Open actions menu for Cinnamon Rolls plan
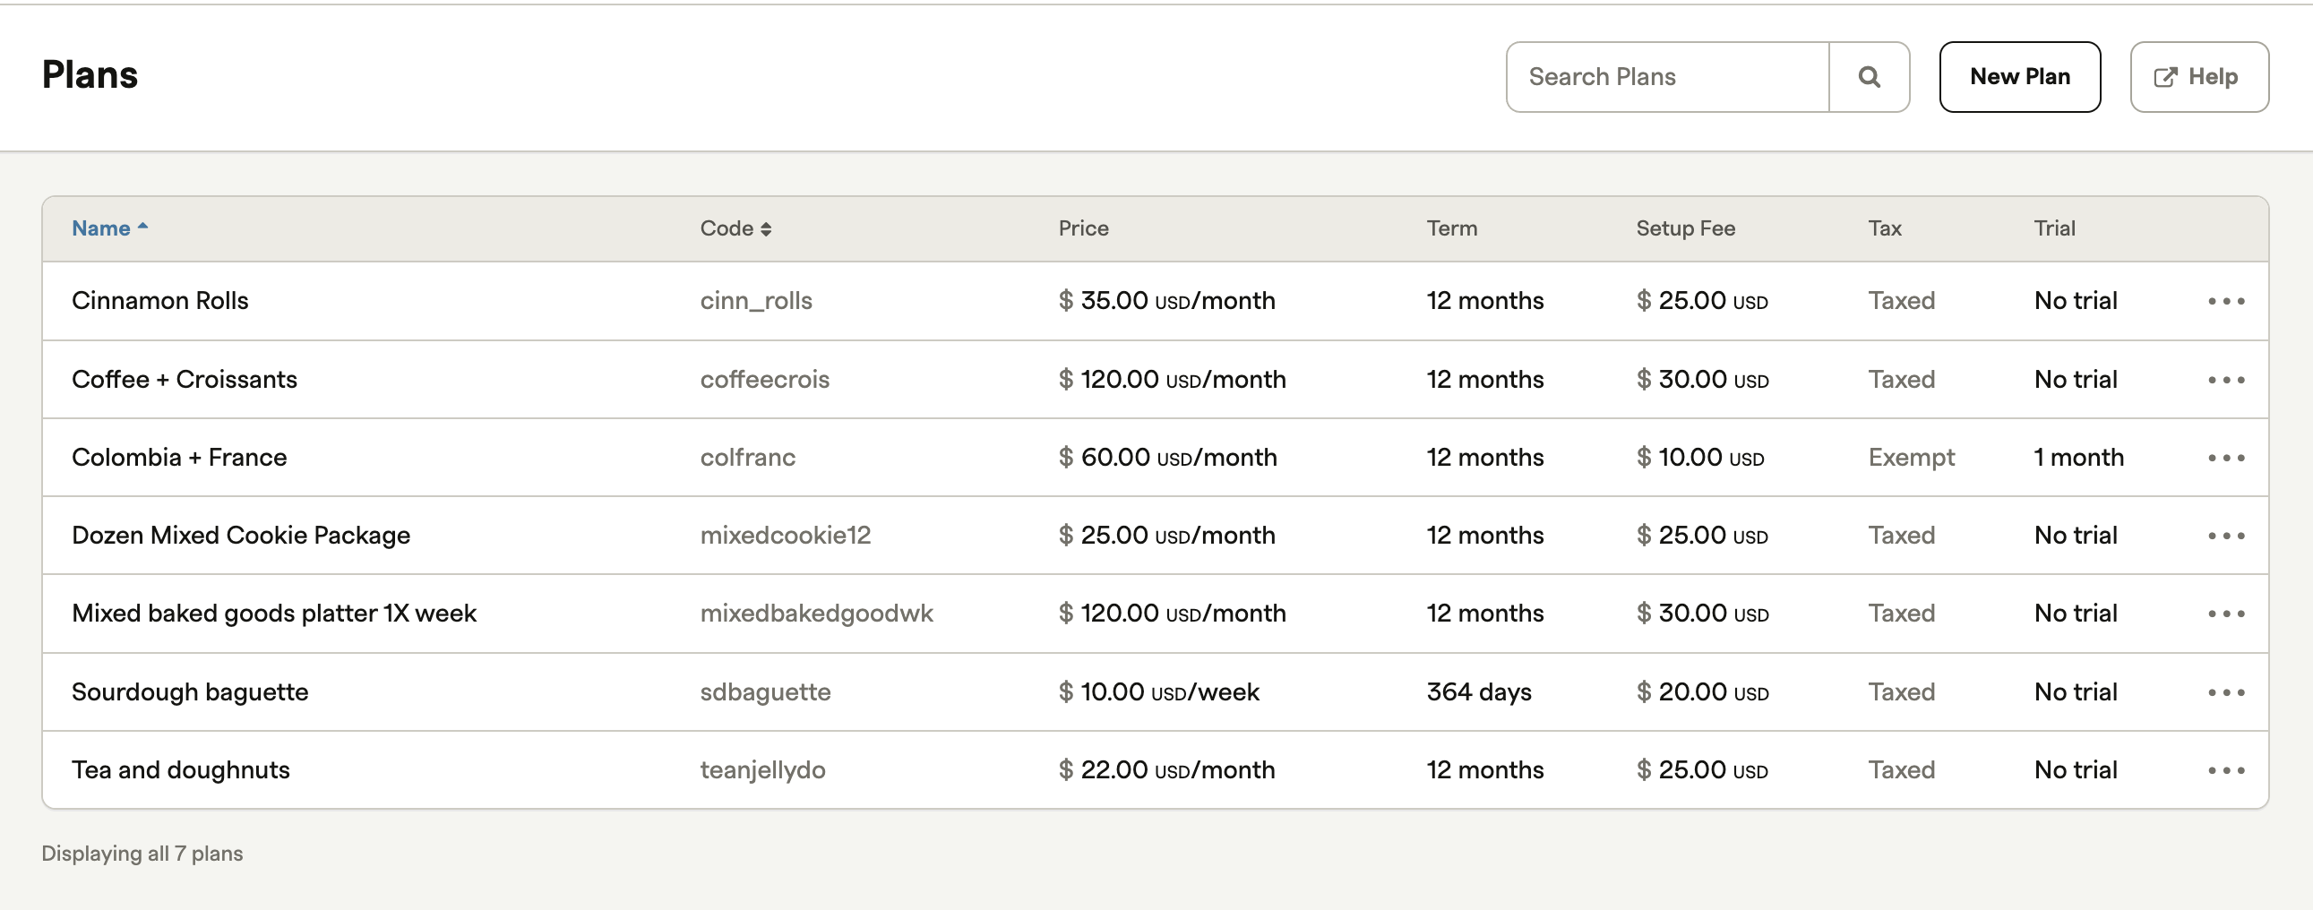The height and width of the screenshot is (910, 2313). point(2226,302)
